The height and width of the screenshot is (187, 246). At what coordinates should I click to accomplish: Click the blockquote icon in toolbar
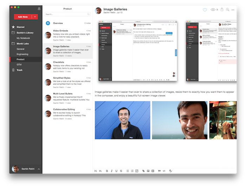pyautogui.click(x=159, y=171)
